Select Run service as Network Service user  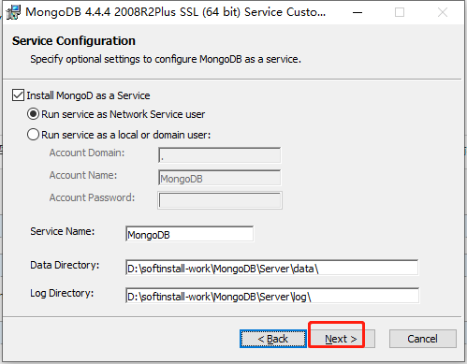pyautogui.click(x=33, y=114)
